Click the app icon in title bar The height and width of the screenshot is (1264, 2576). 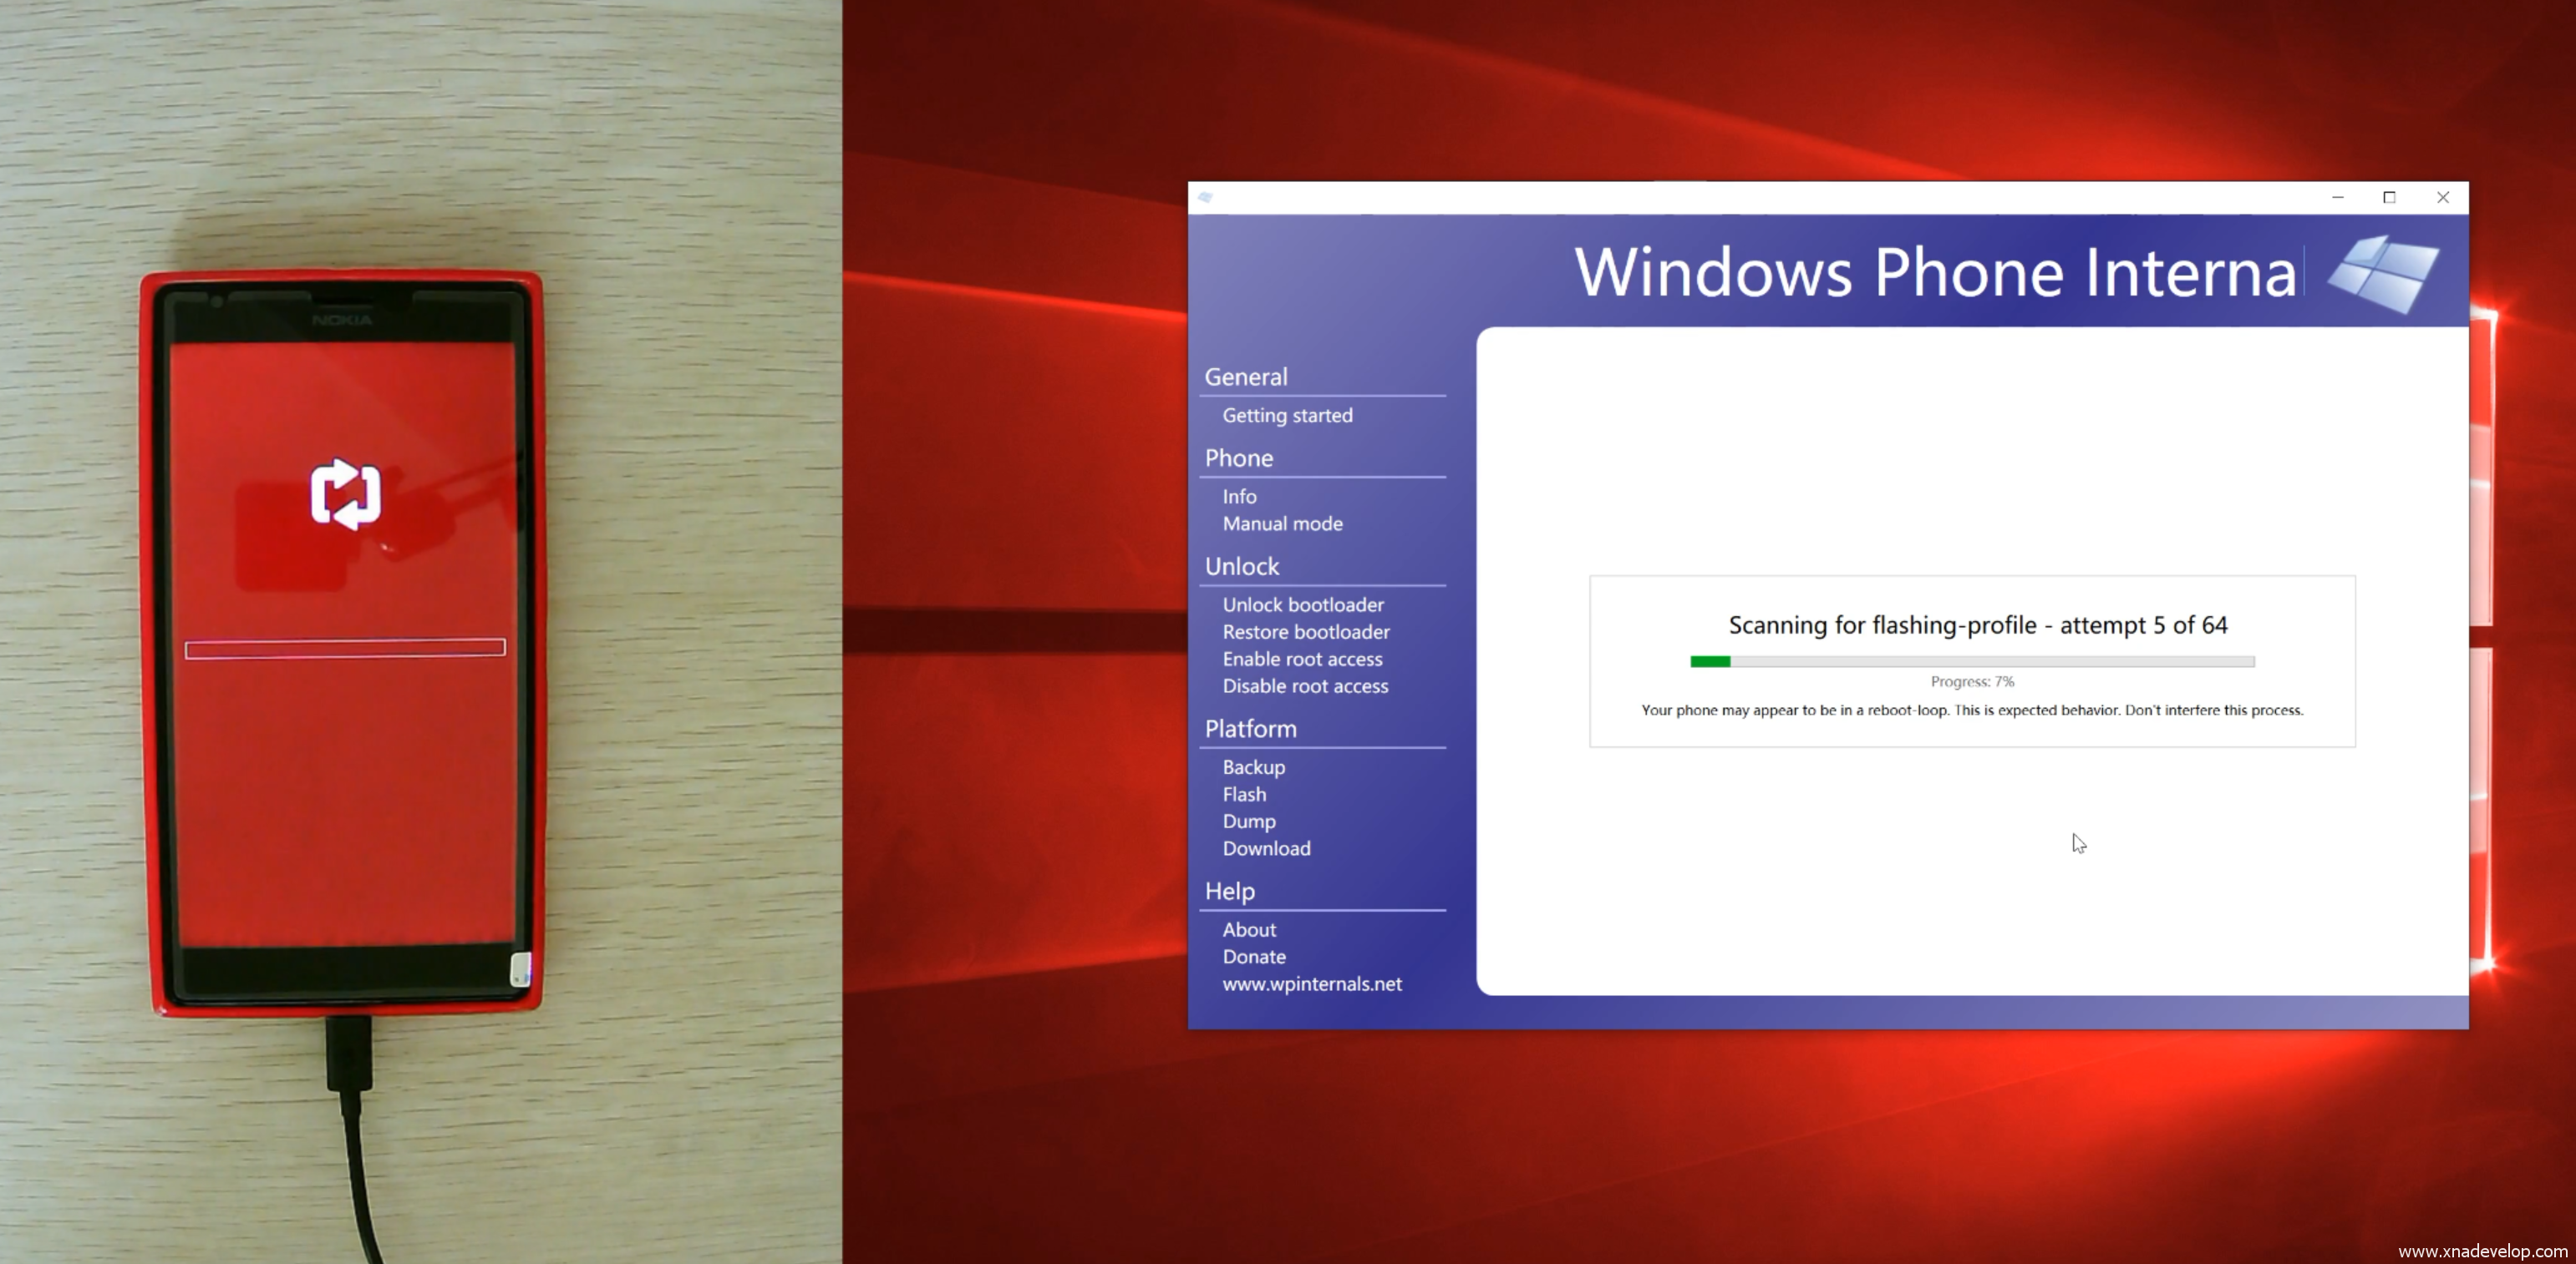point(1205,198)
